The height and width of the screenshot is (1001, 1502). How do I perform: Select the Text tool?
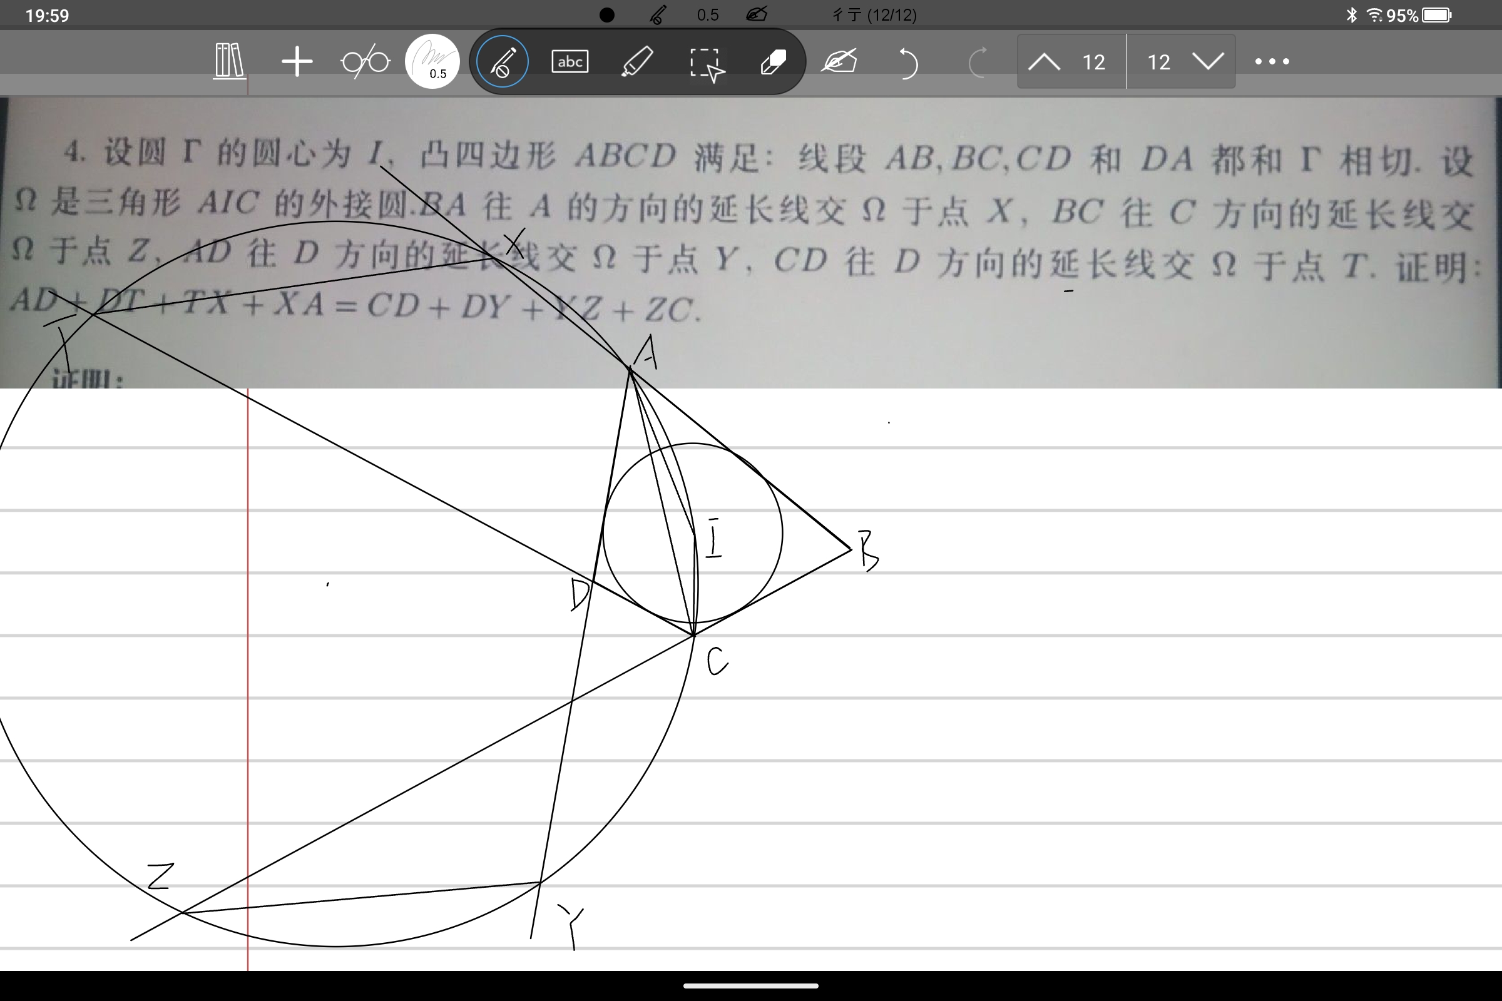[x=569, y=62]
